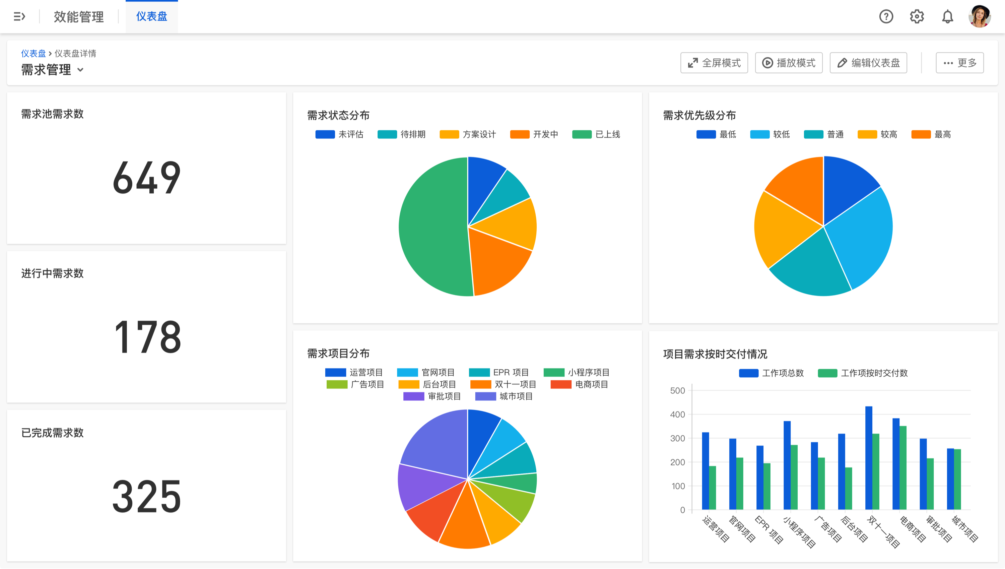This screenshot has width=1005, height=569.
Task: Click the 项目需求按时交付情况 chart title
Action: point(715,354)
